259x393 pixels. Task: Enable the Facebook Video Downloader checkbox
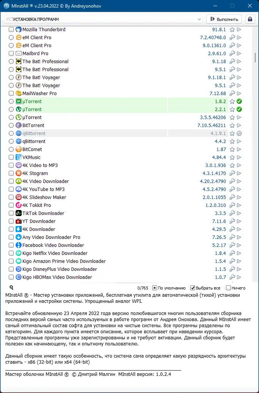coord(11,245)
